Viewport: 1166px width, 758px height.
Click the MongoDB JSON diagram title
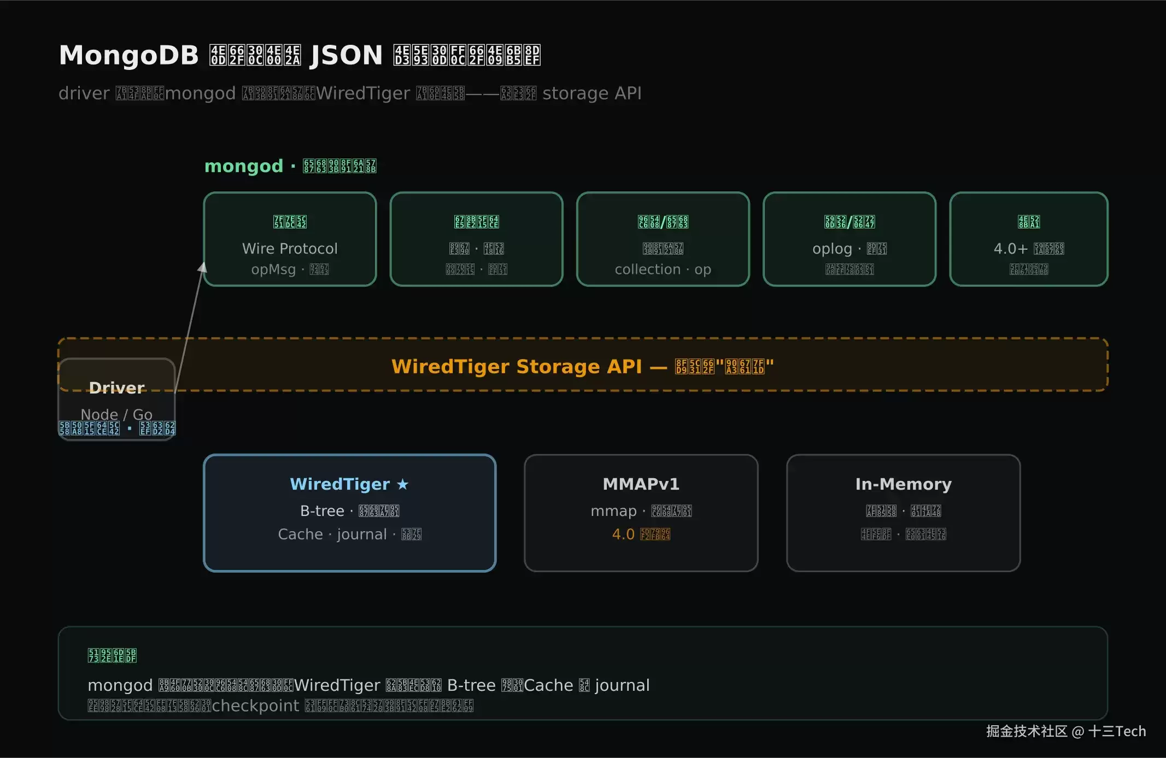pos(300,55)
